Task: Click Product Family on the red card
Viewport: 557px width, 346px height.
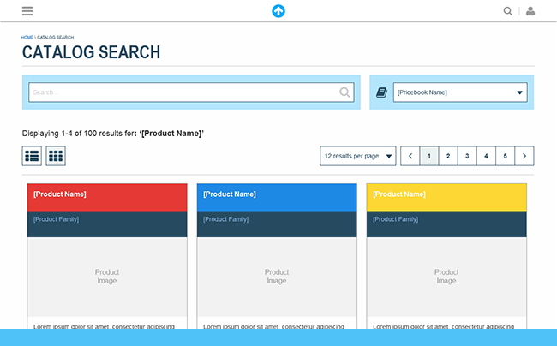Action: (x=56, y=219)
